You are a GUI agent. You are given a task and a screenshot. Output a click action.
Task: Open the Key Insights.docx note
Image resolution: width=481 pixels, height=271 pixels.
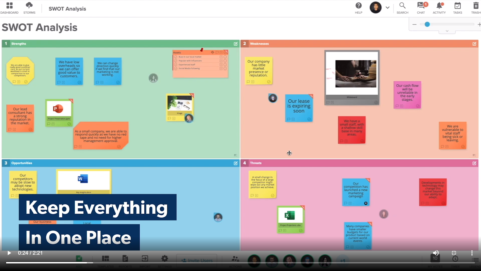pos(84,181)
